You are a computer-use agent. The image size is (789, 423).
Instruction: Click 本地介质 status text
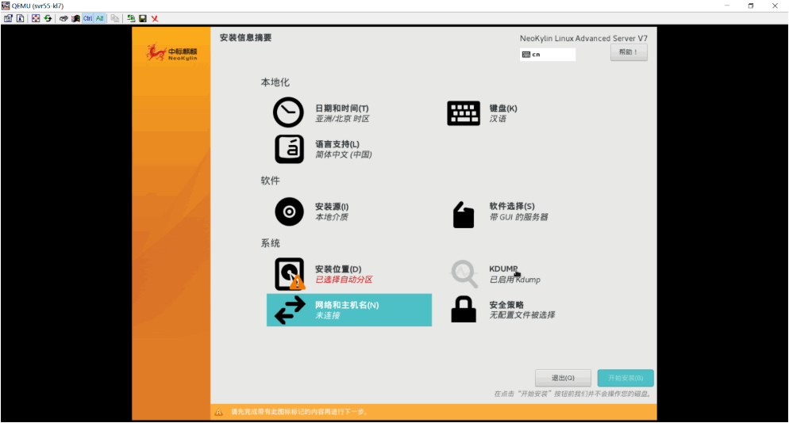coord(332,217)
